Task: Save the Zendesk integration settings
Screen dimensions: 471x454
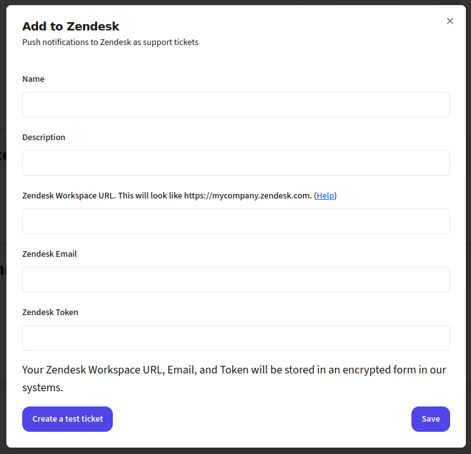Action: pyautogui.click(x=430, y=419)
